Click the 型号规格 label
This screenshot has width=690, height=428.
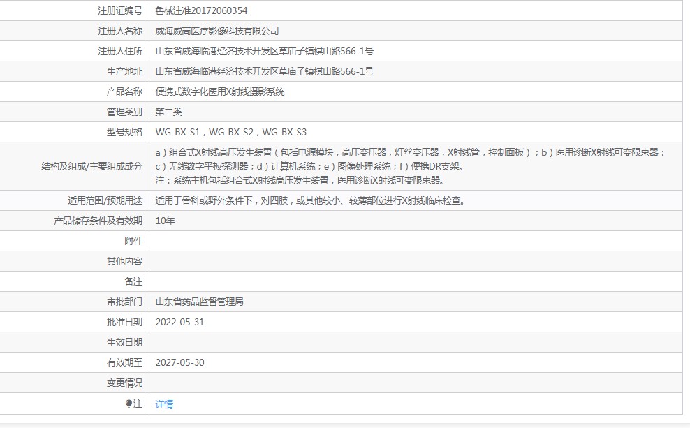click(x=124, y=132)
